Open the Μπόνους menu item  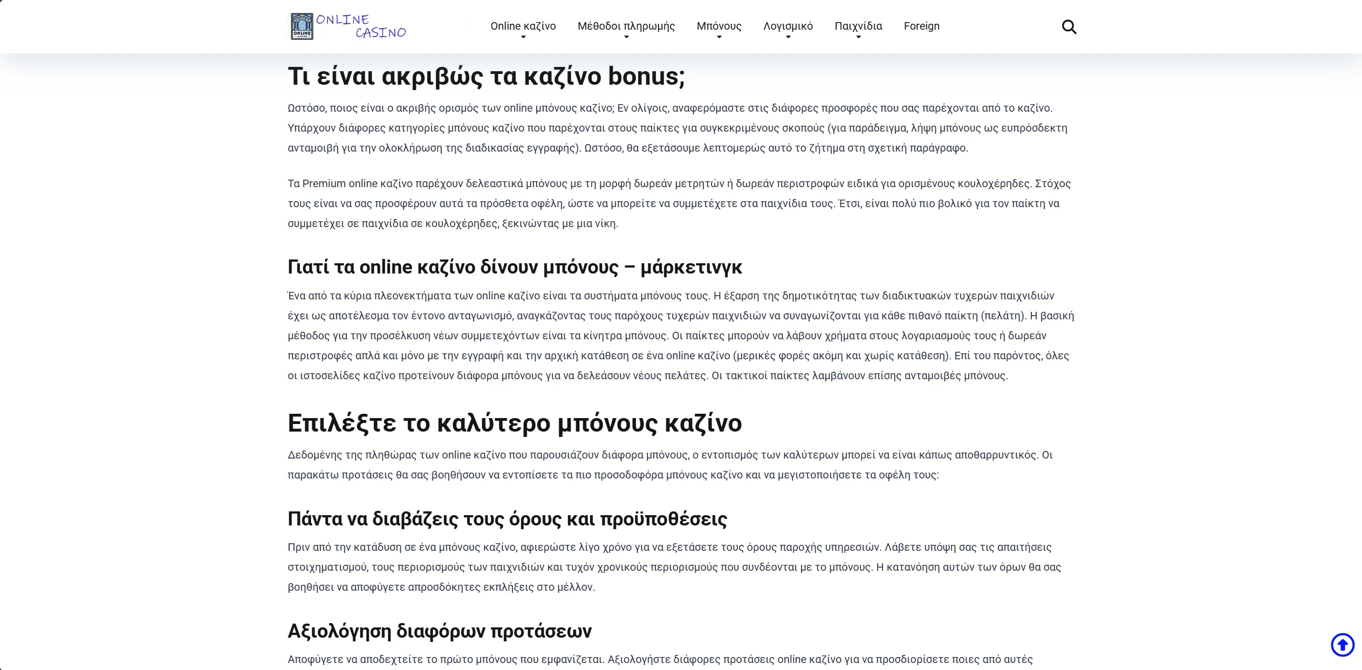718,26
